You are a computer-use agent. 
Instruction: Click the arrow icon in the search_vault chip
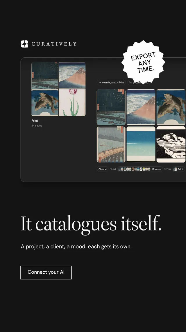(100, 82)
